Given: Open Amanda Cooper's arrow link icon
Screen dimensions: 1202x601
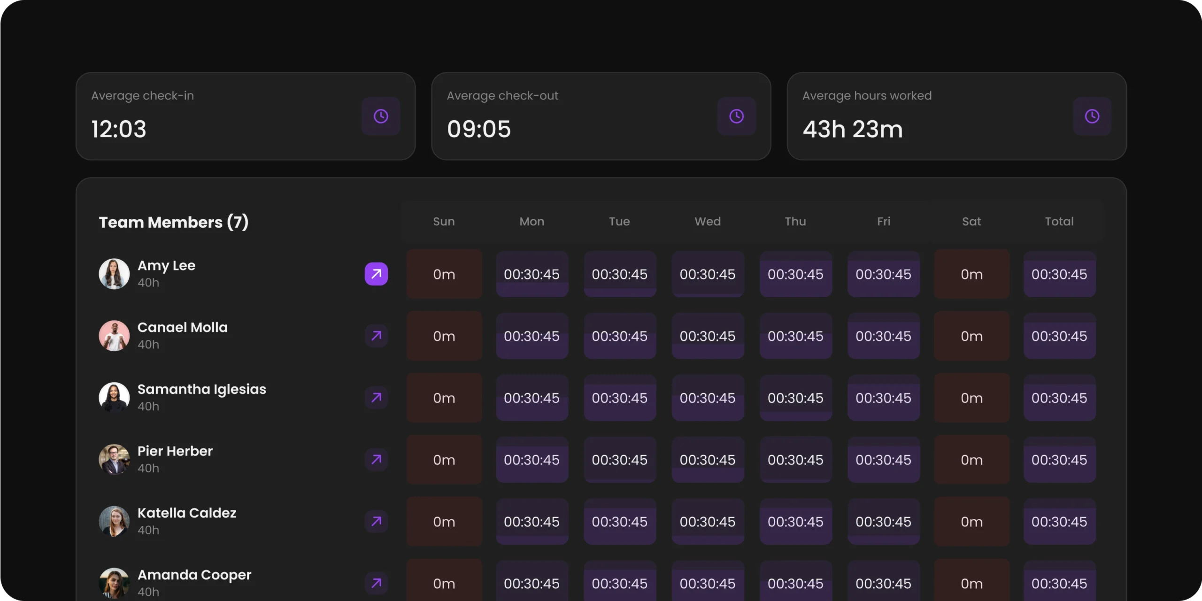Looking at the screenshot, I should click(x=376, y=583).
